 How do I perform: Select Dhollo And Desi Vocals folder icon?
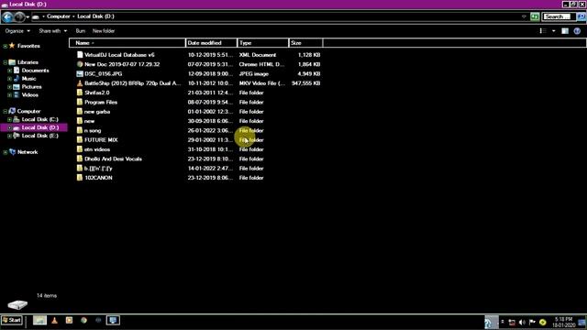tap(80, 159)
